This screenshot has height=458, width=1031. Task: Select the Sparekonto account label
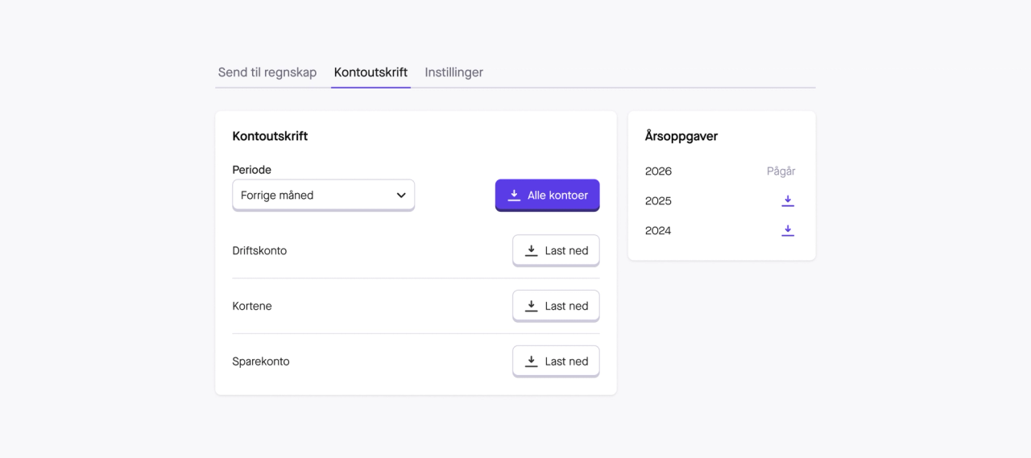pos(261,362)
